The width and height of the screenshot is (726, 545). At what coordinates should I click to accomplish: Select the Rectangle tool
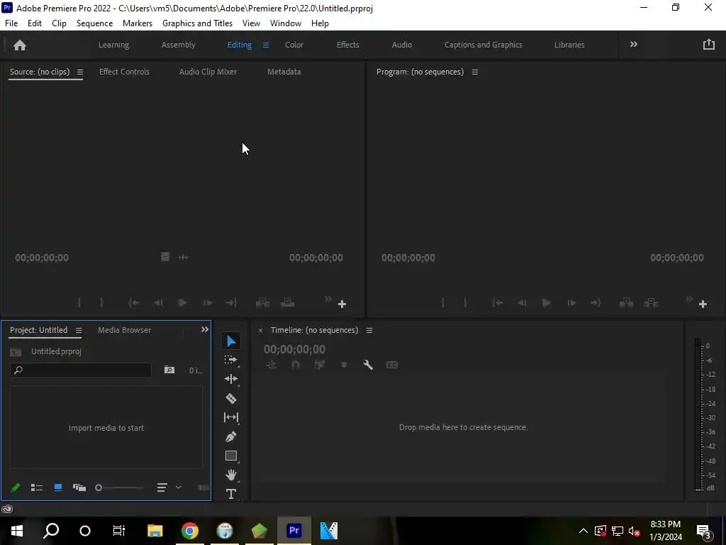click(x=231, y=456)
